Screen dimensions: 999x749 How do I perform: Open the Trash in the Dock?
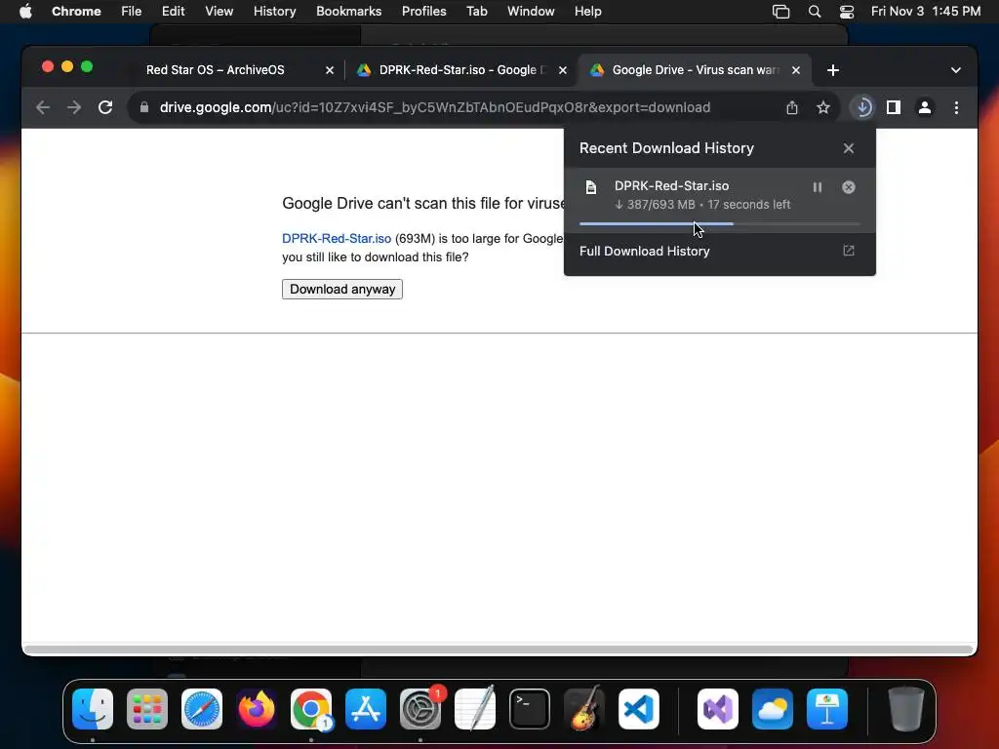point(906,709)
